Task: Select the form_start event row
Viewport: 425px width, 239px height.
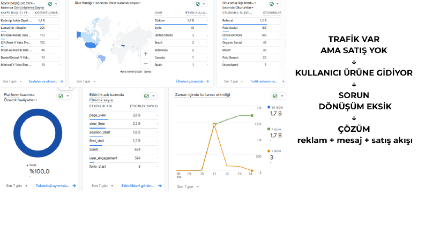Action: coord(124,167)
